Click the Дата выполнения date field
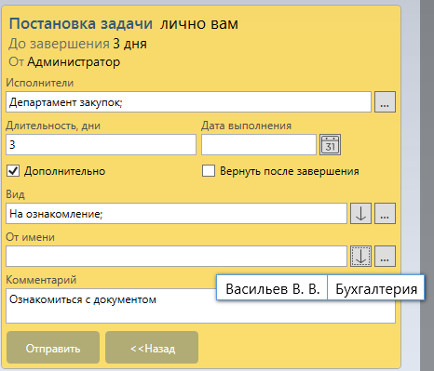This screenshot has height=371, width=434. click(259, 144)
